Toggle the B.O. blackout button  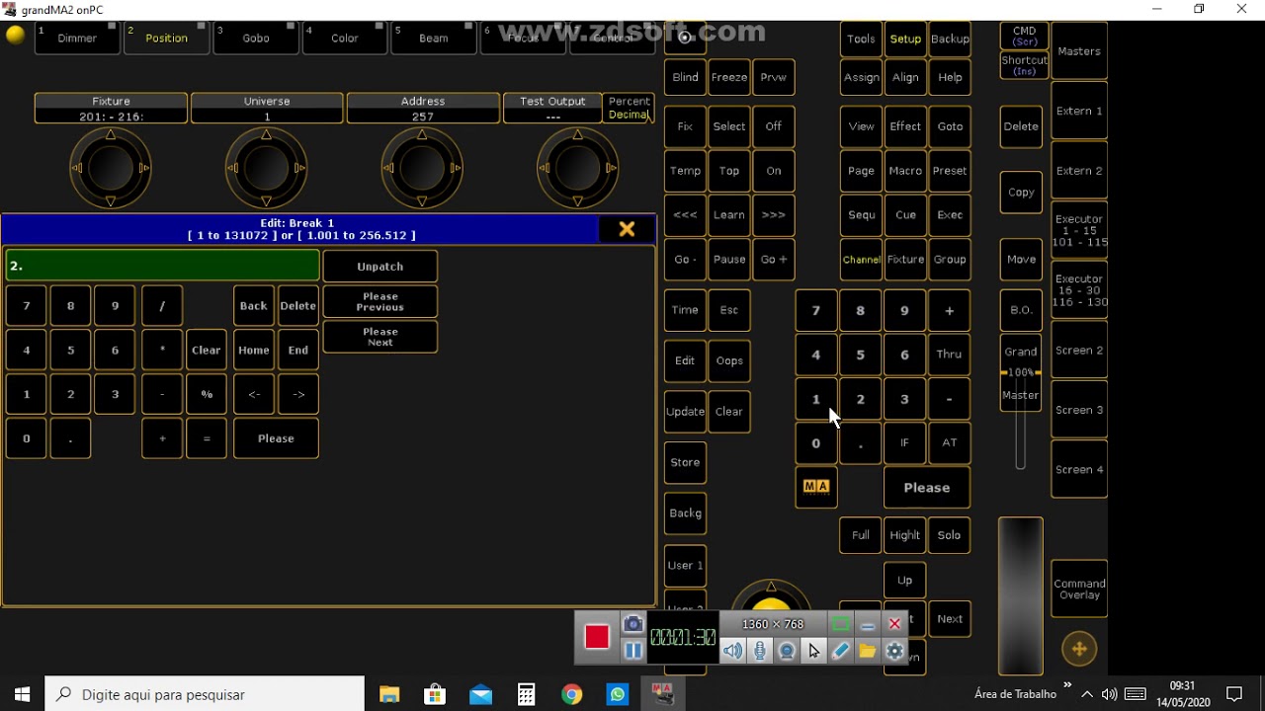(1021, 310)
